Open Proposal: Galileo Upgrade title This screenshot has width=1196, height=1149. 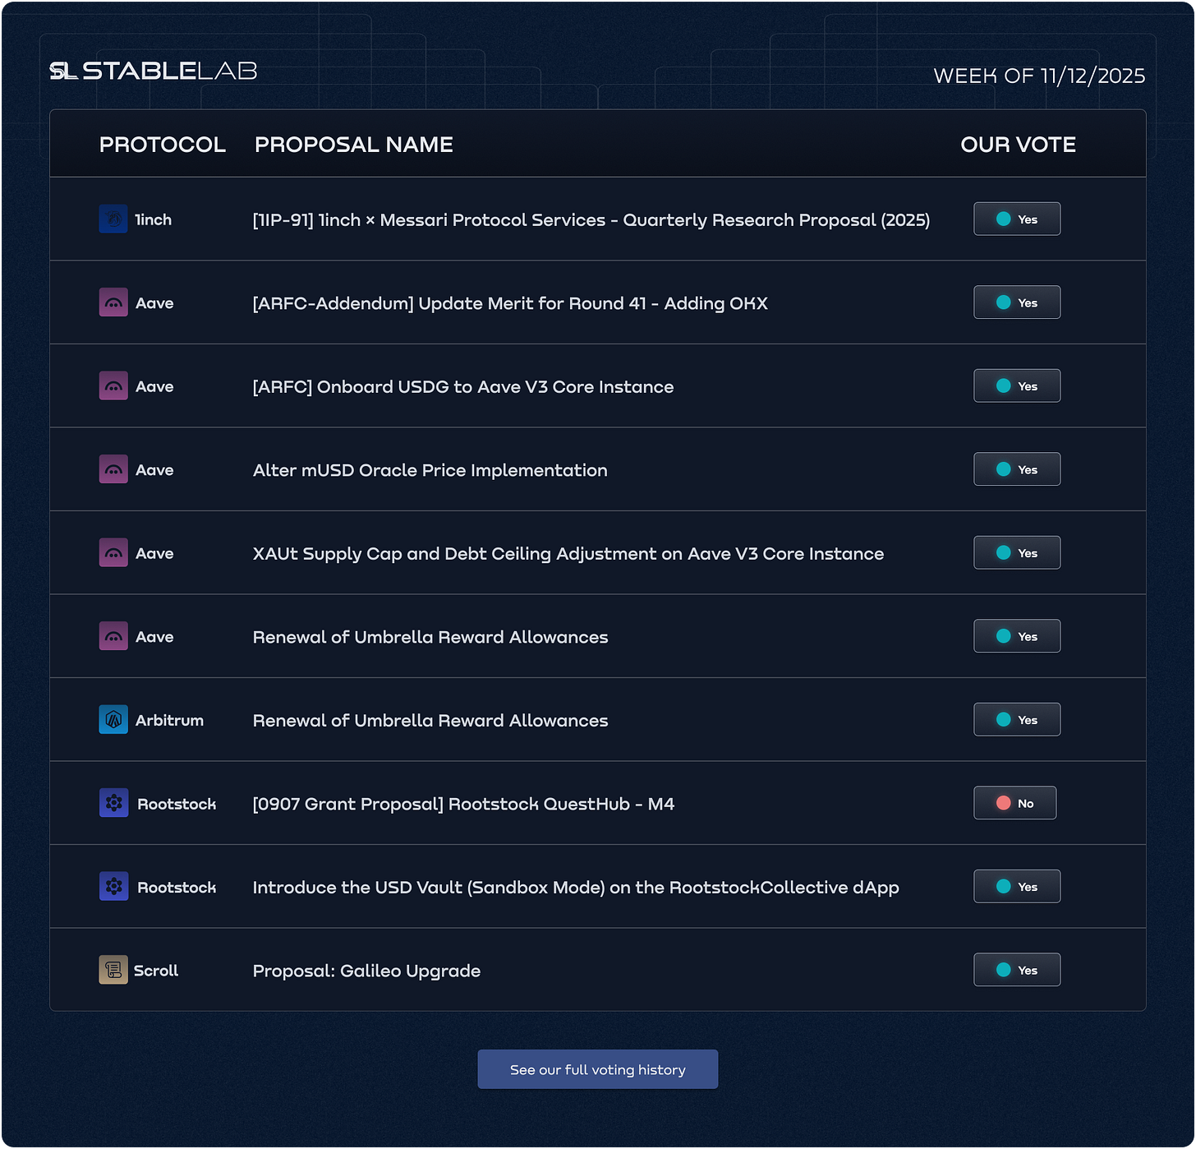(x=366, y=971)
